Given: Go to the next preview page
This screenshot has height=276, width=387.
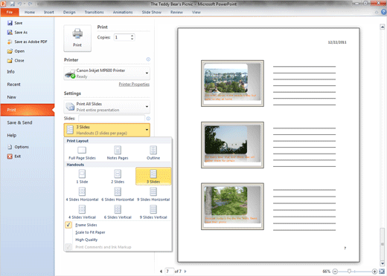Looking at the screenshot, I should tap(185, 272).
